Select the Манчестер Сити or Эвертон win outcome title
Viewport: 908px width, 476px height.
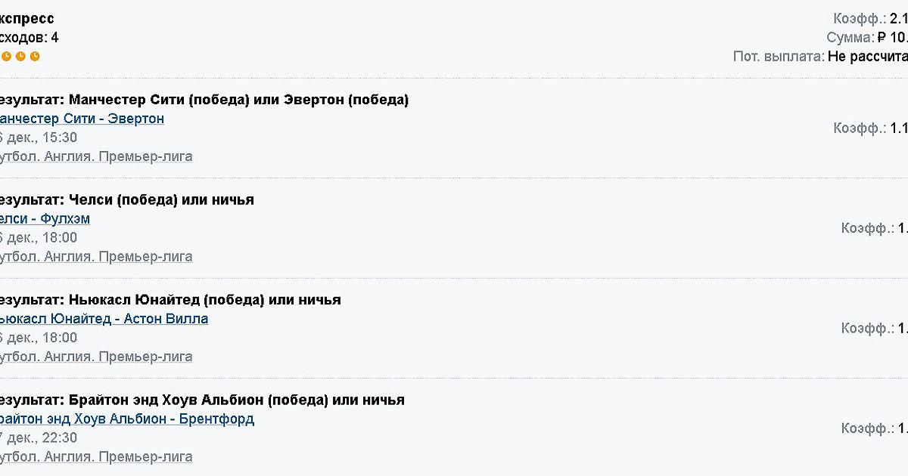(203, 100)
